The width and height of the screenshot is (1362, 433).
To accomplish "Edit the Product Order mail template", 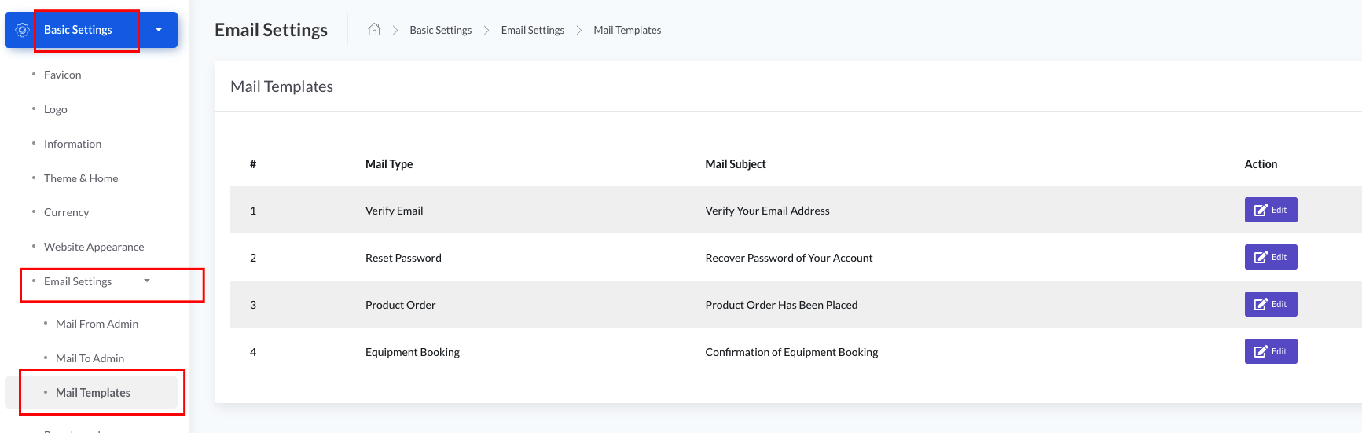I will [1270, 304].
